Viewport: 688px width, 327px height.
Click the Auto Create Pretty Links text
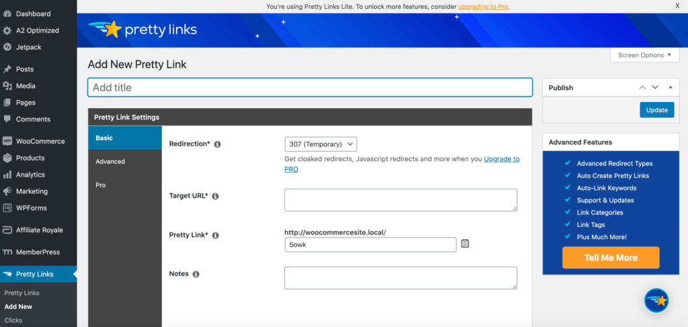click(613, 176)
